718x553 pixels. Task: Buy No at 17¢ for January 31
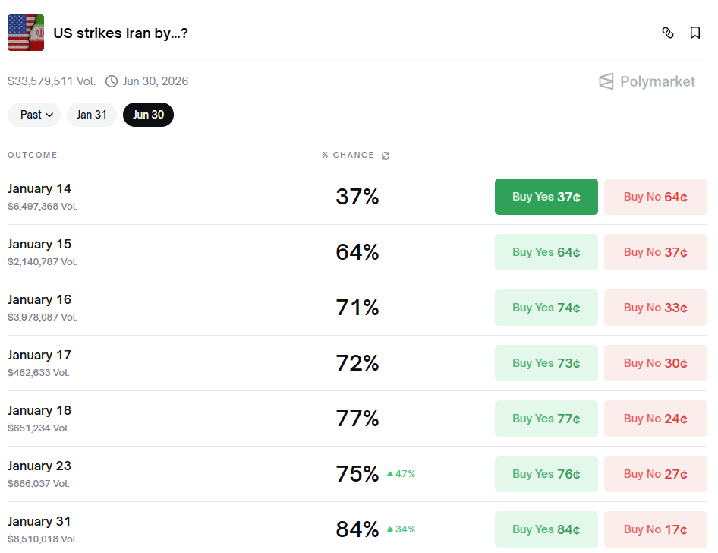[655, 529]
